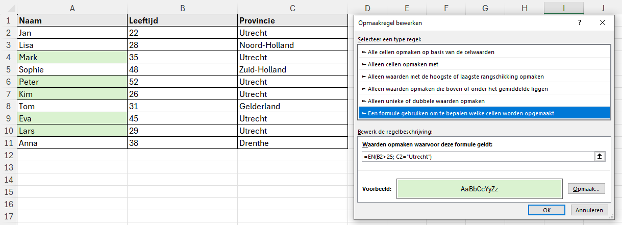Screen dimensions: 622x225
Task: Click the dialog Help question mark icon
Action: [580, 23]
